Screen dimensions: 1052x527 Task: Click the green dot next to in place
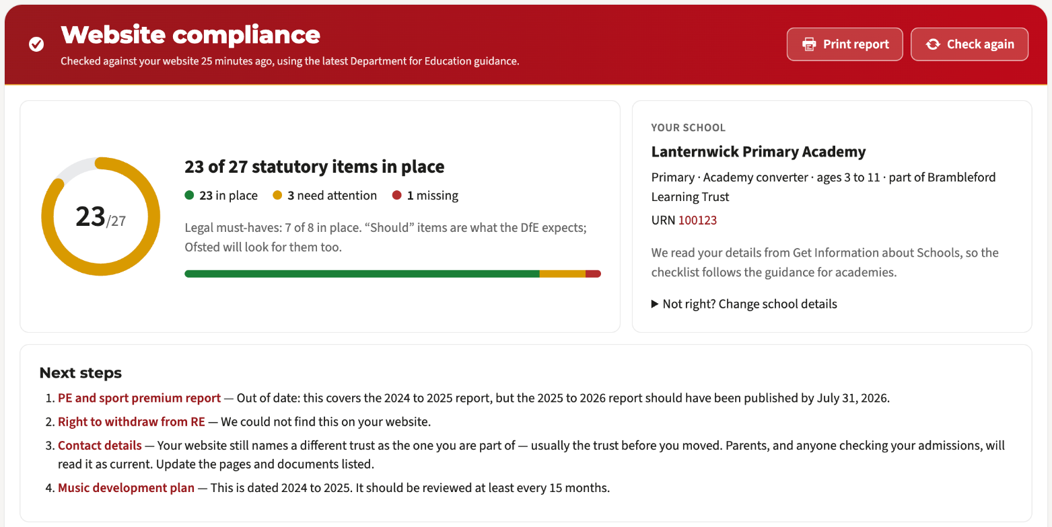point(189,196)
